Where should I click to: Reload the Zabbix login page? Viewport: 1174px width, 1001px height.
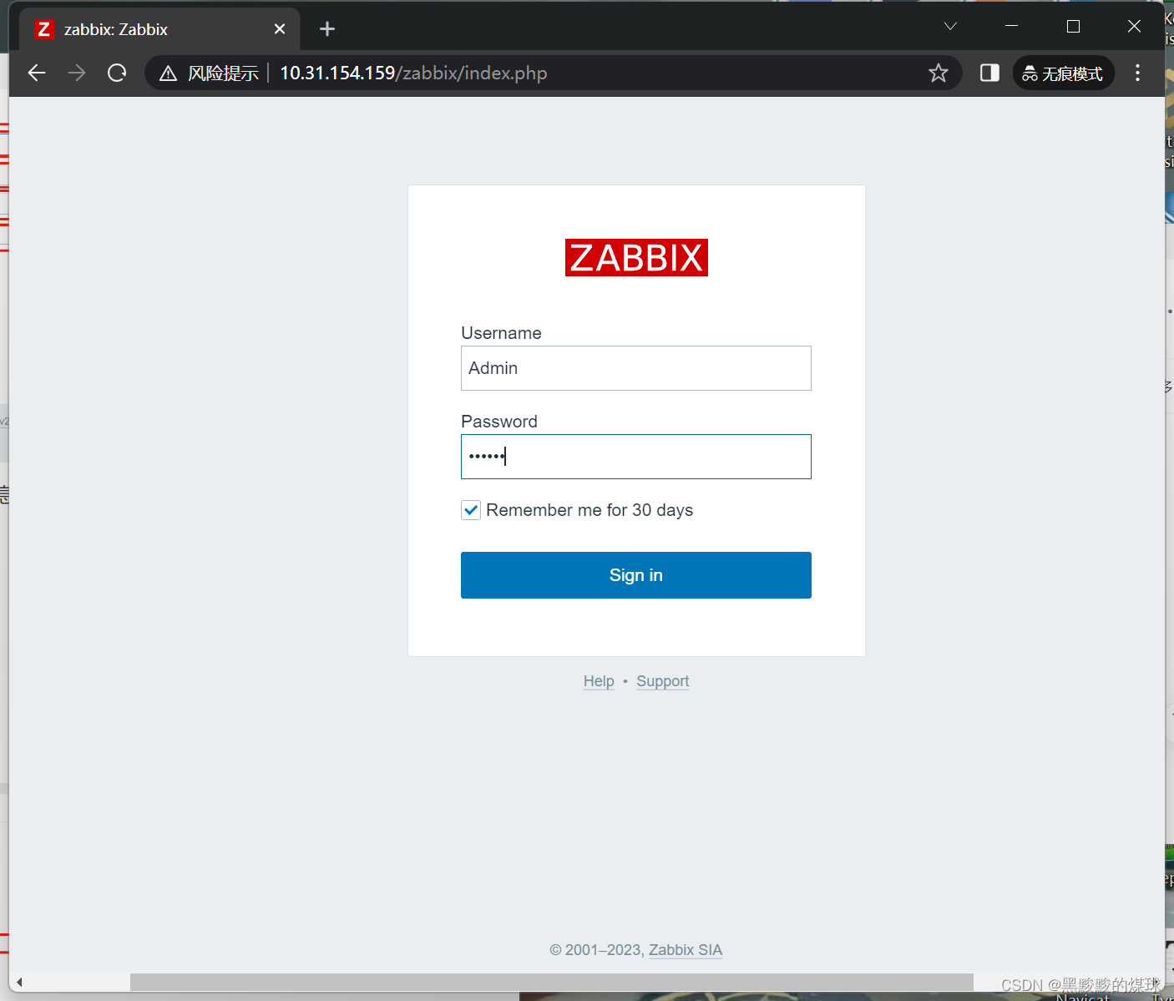[117, 73]
